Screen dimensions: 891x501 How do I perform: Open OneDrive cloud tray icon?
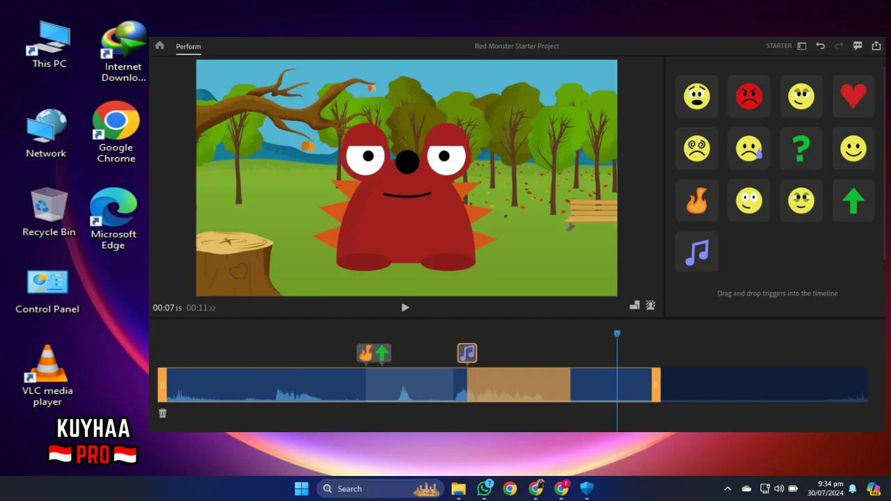[746, 488]
